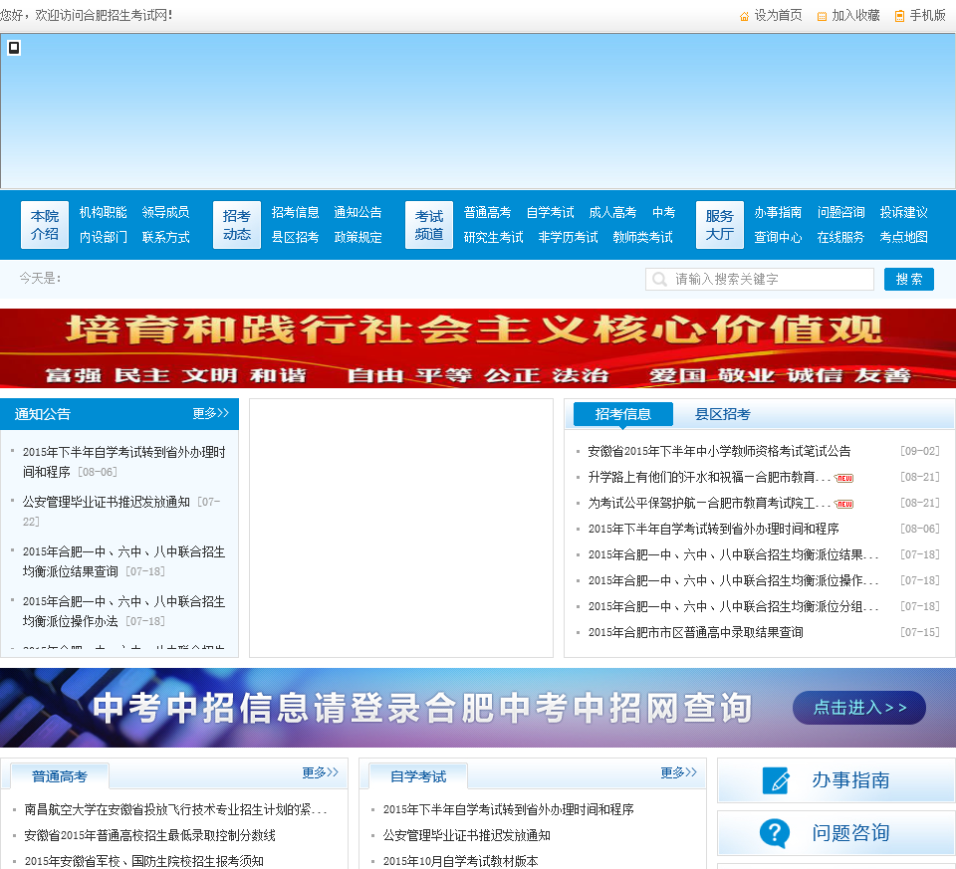Open 联系方式 navigation link
Image resolution: width=956 pixels, height=869 pixels.
tap(166, 237)
